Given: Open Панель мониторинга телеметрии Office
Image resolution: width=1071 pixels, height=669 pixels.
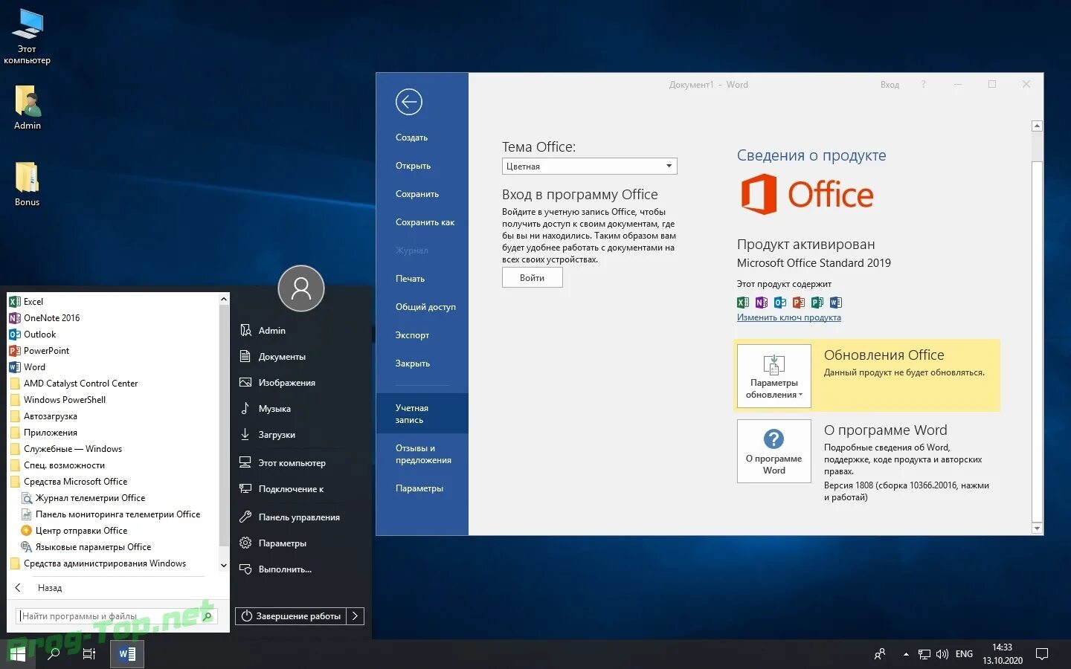Looking at the screenshot, I should [110, 514].
